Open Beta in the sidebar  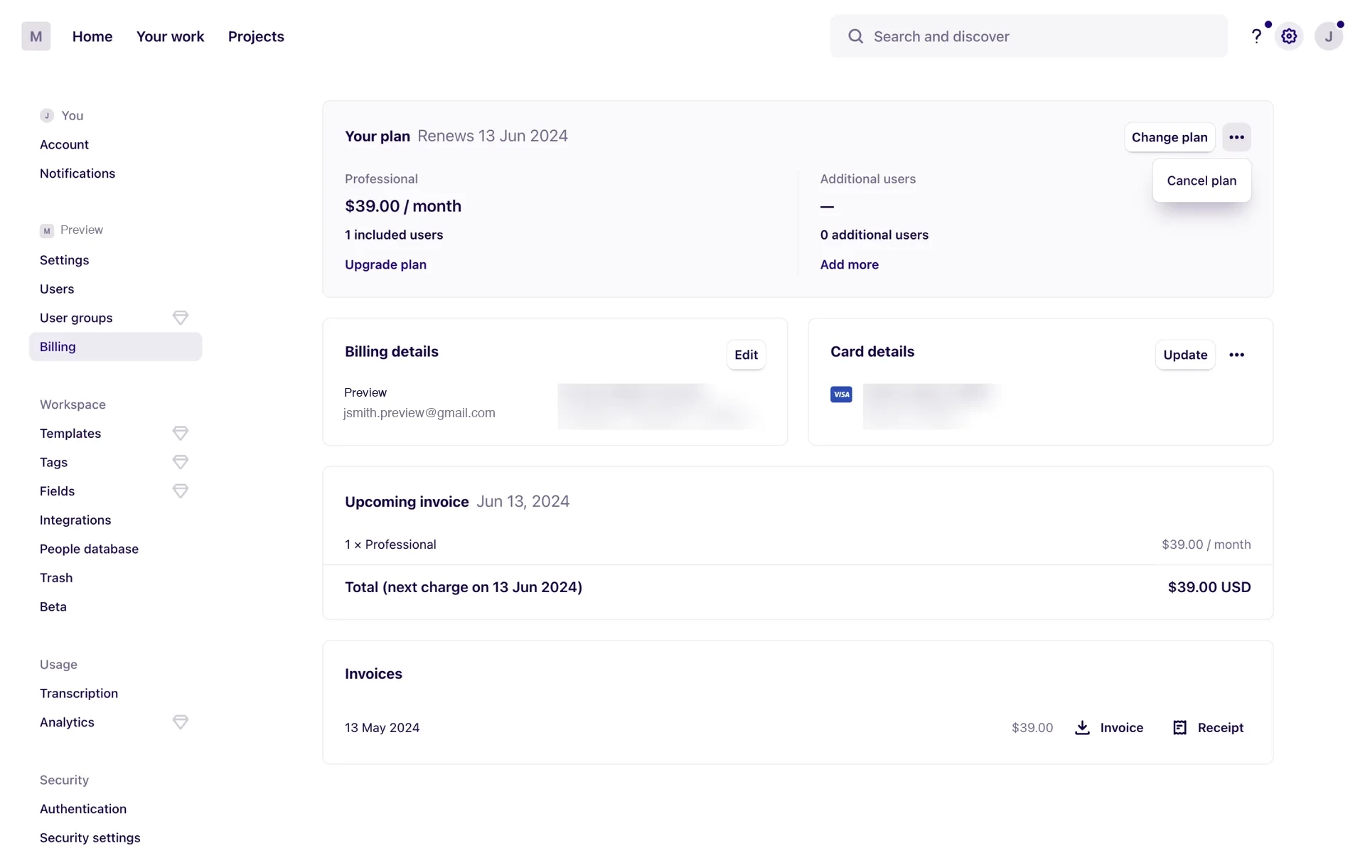click(x=53, y=607)
